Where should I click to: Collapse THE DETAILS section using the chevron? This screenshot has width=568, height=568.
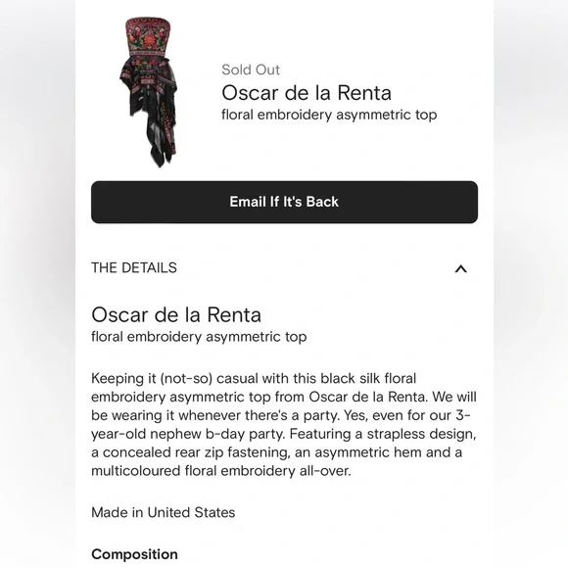[461, 268]
